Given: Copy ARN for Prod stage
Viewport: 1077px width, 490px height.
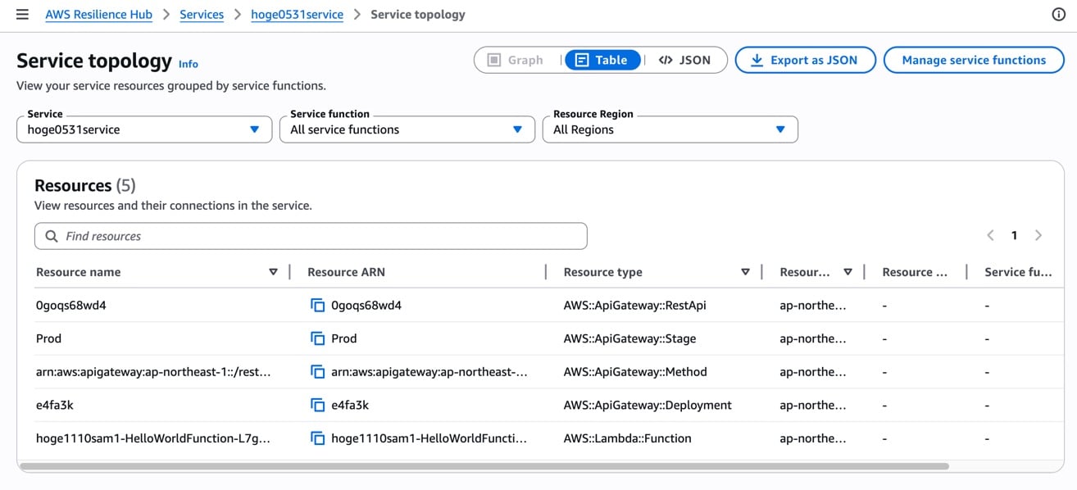Looking at the screenshot, I should click(317, 338).
